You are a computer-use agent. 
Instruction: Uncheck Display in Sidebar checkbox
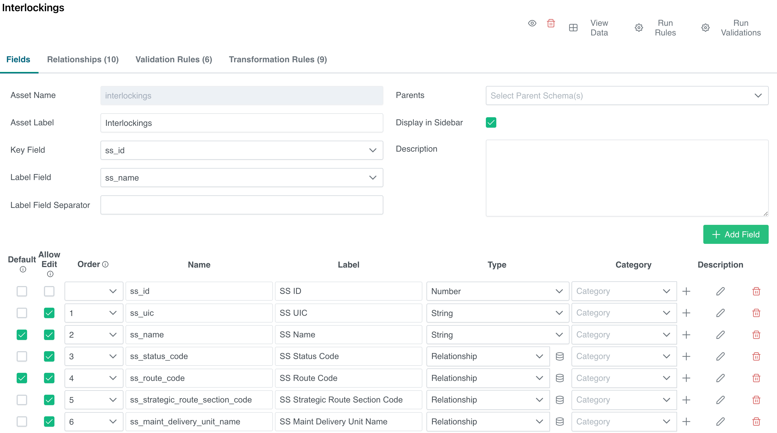[491, 122]
